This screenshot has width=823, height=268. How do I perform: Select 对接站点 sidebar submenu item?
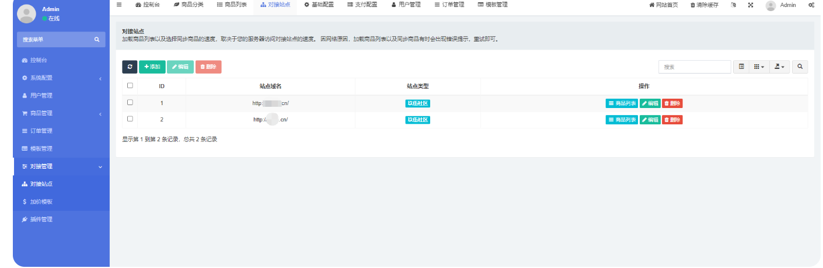[x=61, y=184]
